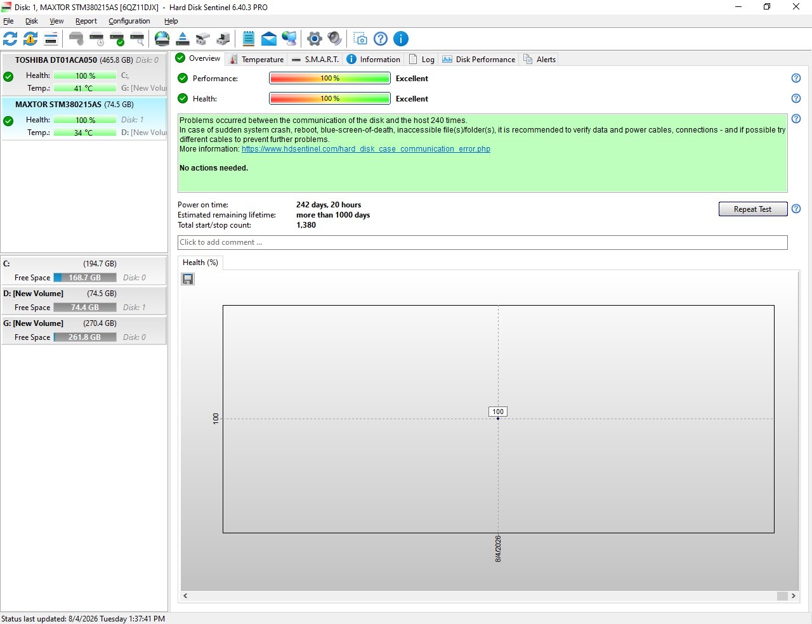This screenshot has width=812, height=624.
Task: Click the disk with magnifier toolbar icon
Action: coord(137,39)
